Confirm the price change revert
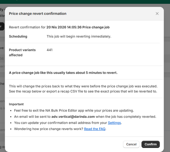170x152 pixels. (150, 144)
